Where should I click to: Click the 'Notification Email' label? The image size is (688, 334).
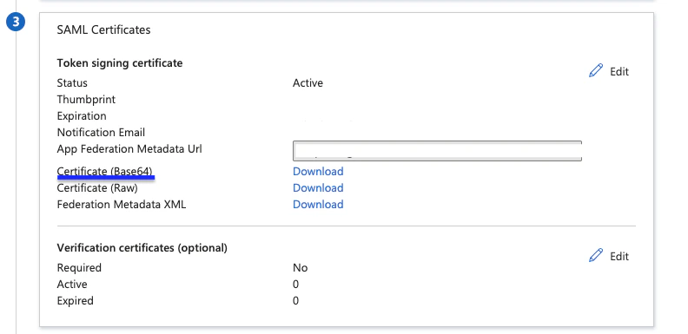tap(101, 133)
